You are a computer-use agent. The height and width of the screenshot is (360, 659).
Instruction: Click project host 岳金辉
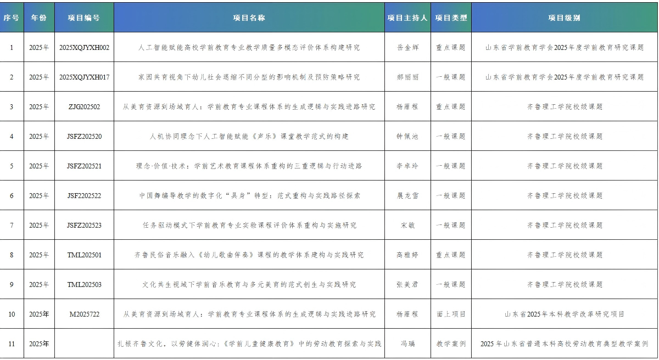[407, 48]
